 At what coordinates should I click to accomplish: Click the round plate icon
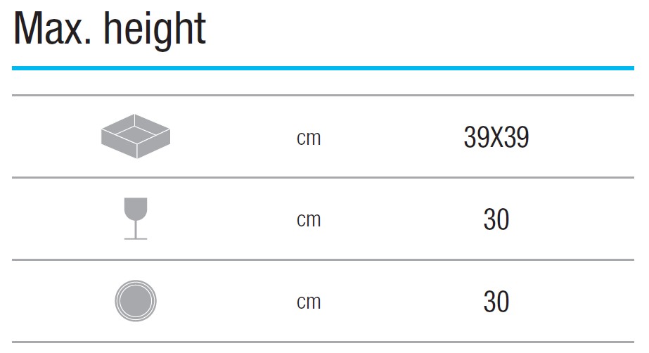coord(136,301)
